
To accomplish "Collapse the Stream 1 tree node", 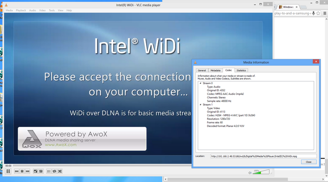I will pos(200,104).
